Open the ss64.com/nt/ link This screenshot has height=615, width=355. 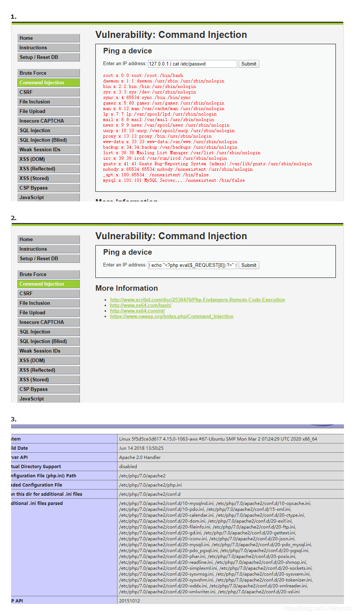[137, 311]
